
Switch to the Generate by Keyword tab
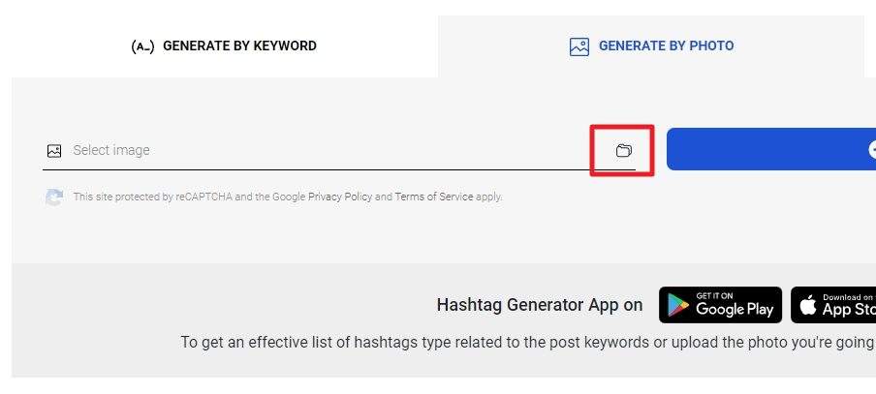224,45
